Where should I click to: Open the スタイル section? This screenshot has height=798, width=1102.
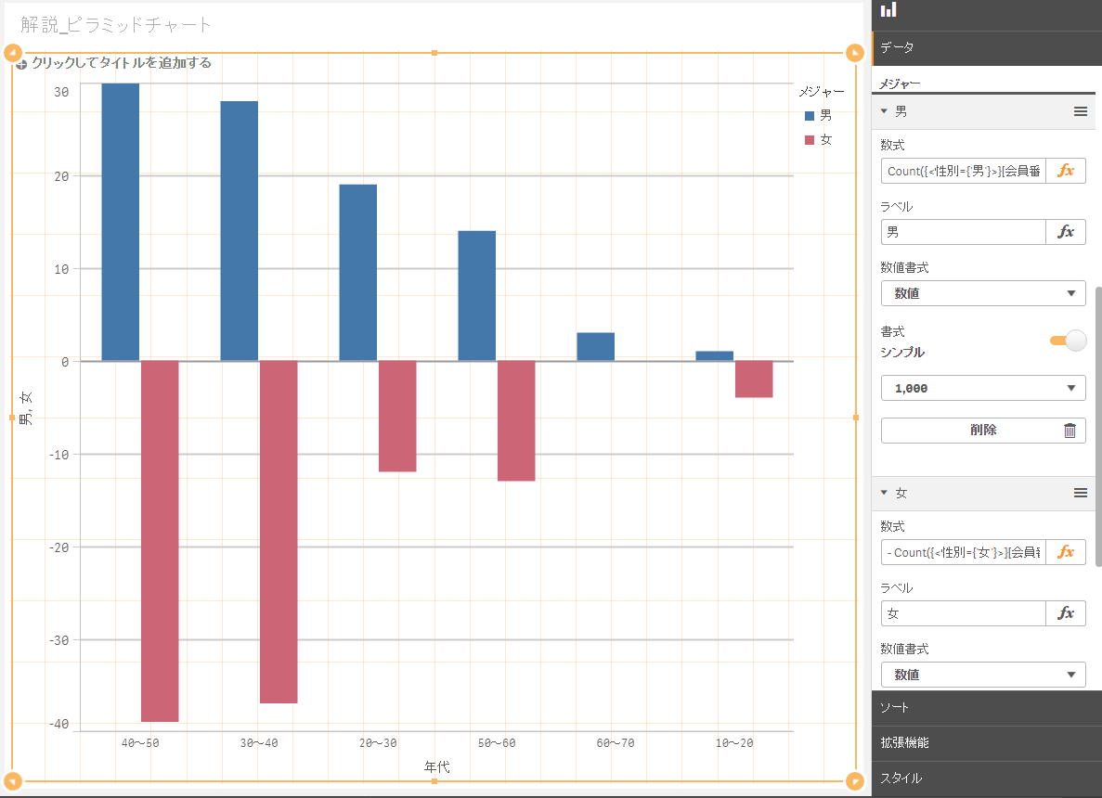pyautogui.click(x=986, y=779)
